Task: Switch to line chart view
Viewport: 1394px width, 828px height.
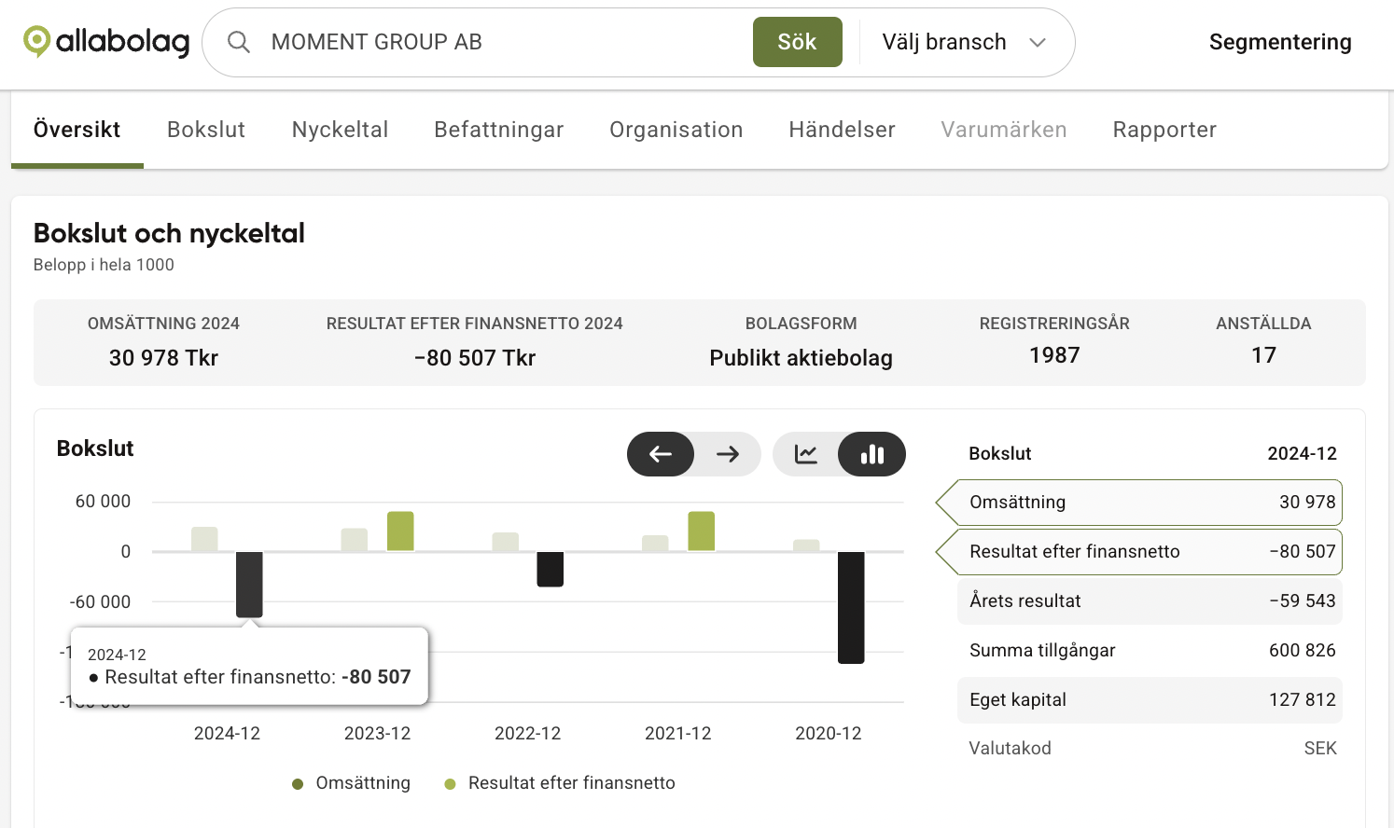Action: pos(806,454)
